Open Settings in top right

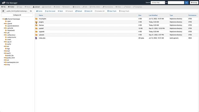(194, 2)
